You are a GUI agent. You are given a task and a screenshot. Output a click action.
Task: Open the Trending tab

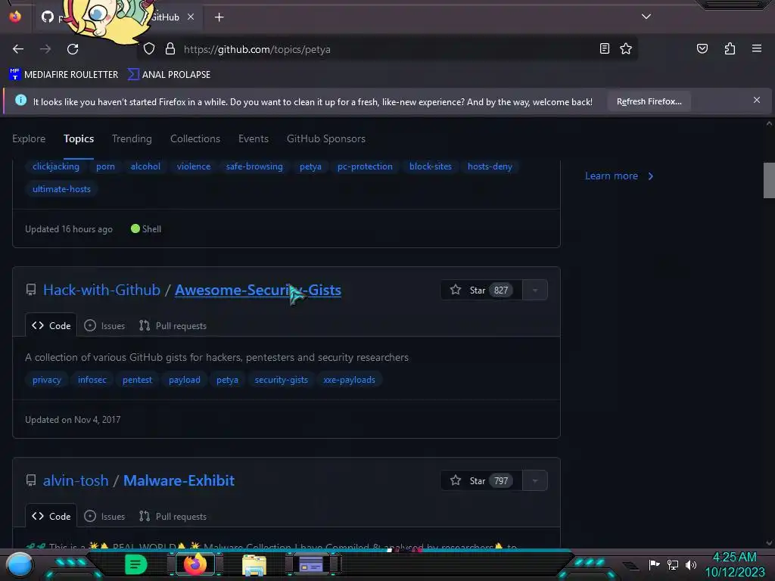[x=132, y=139]
